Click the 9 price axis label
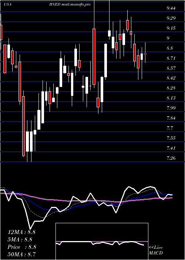The image size is (185, 260). pos(168,38)
